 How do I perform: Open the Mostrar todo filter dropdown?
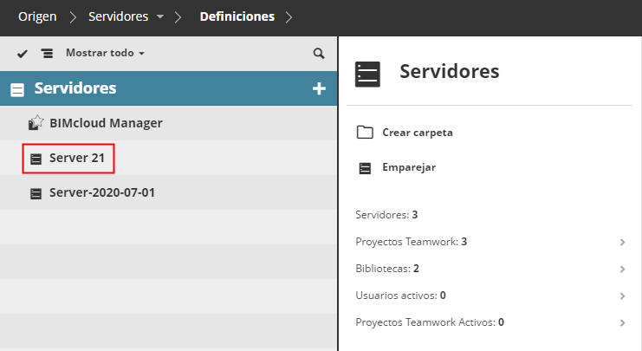(x=105, y=54)
